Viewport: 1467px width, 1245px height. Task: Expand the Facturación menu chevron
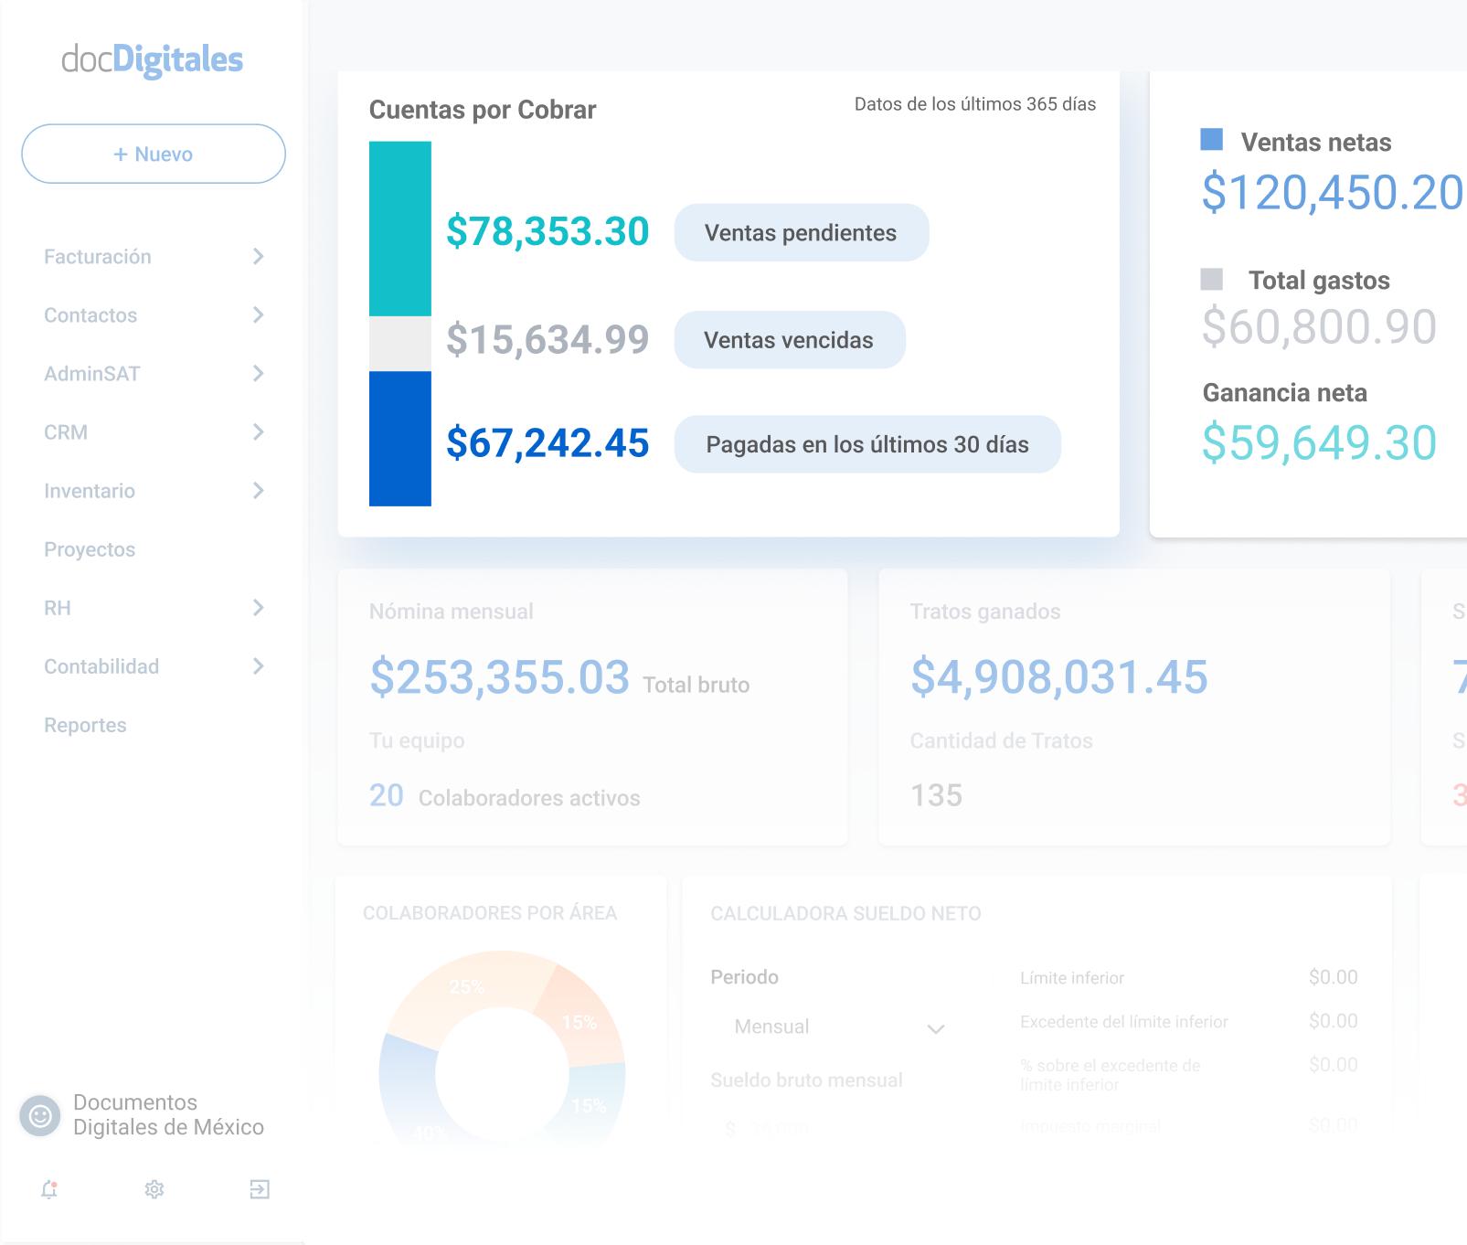click(x=259, y=257)
